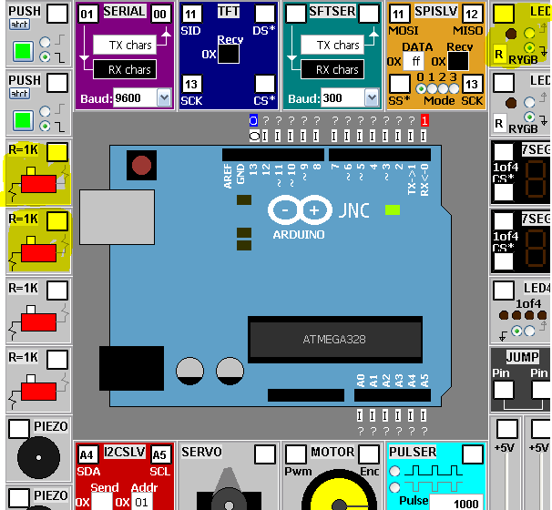Select PULSER positive-going pulse radio
The width and height of the screenshot is (552, 510).
[394, 471]
